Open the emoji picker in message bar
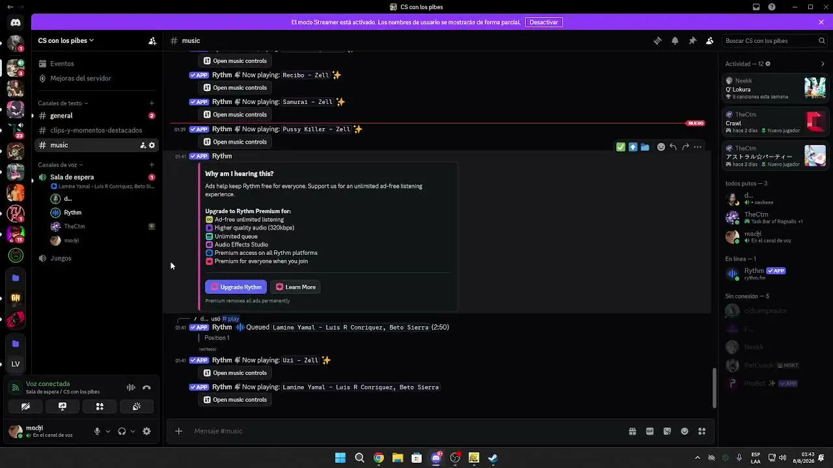This screenshot has width=833, height=468. (x=685, y=431)
